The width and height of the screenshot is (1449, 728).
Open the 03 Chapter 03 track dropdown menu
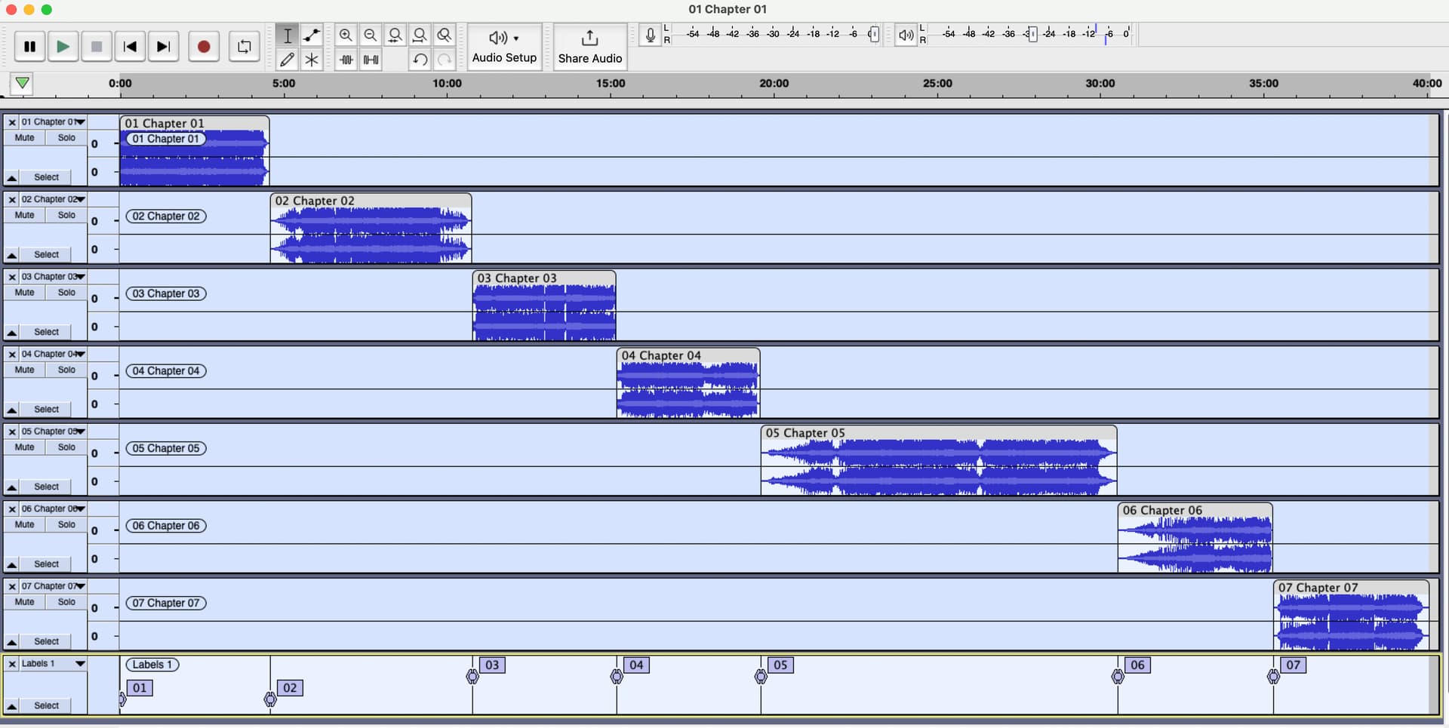(80, 277)
